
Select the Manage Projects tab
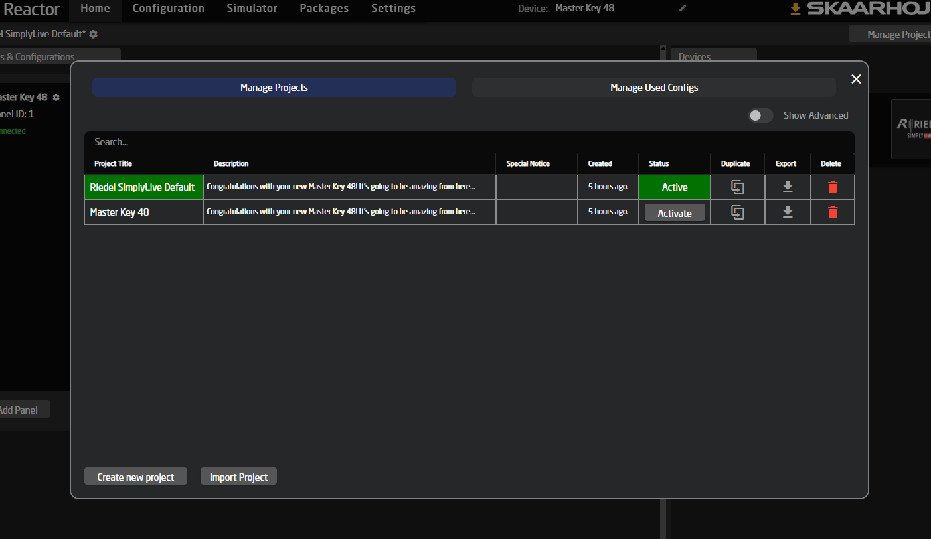(x=274, y=88)
